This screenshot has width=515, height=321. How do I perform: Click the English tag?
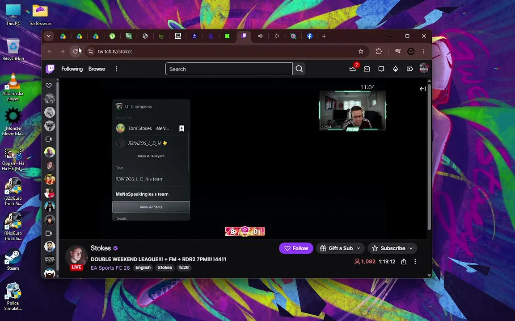143,267
